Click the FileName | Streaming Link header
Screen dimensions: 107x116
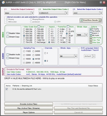pyautogui.click(x=22, y=86)
